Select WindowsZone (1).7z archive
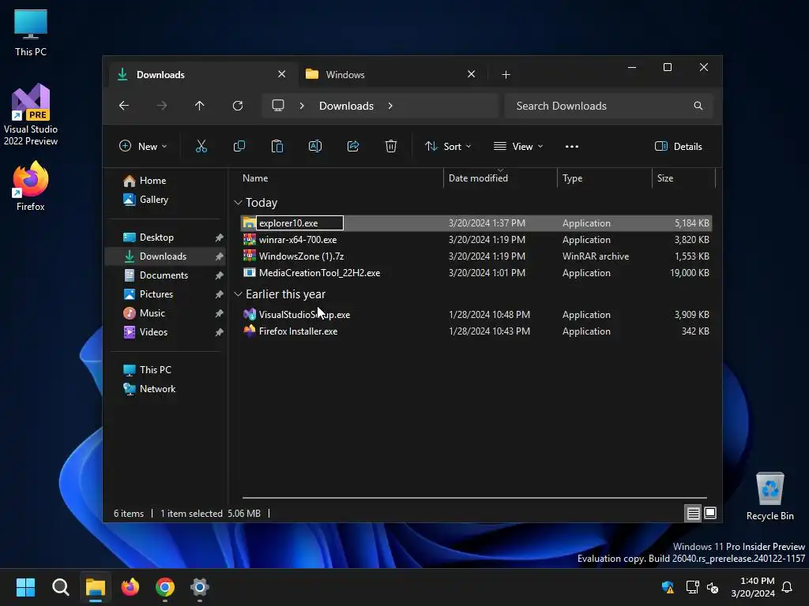The width and height of the screenshot is (809, 606). [476, 256]
